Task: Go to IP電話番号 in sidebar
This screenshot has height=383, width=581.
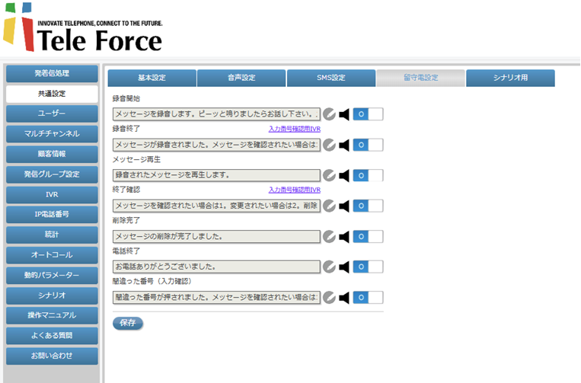Action: tap(52, 214)
